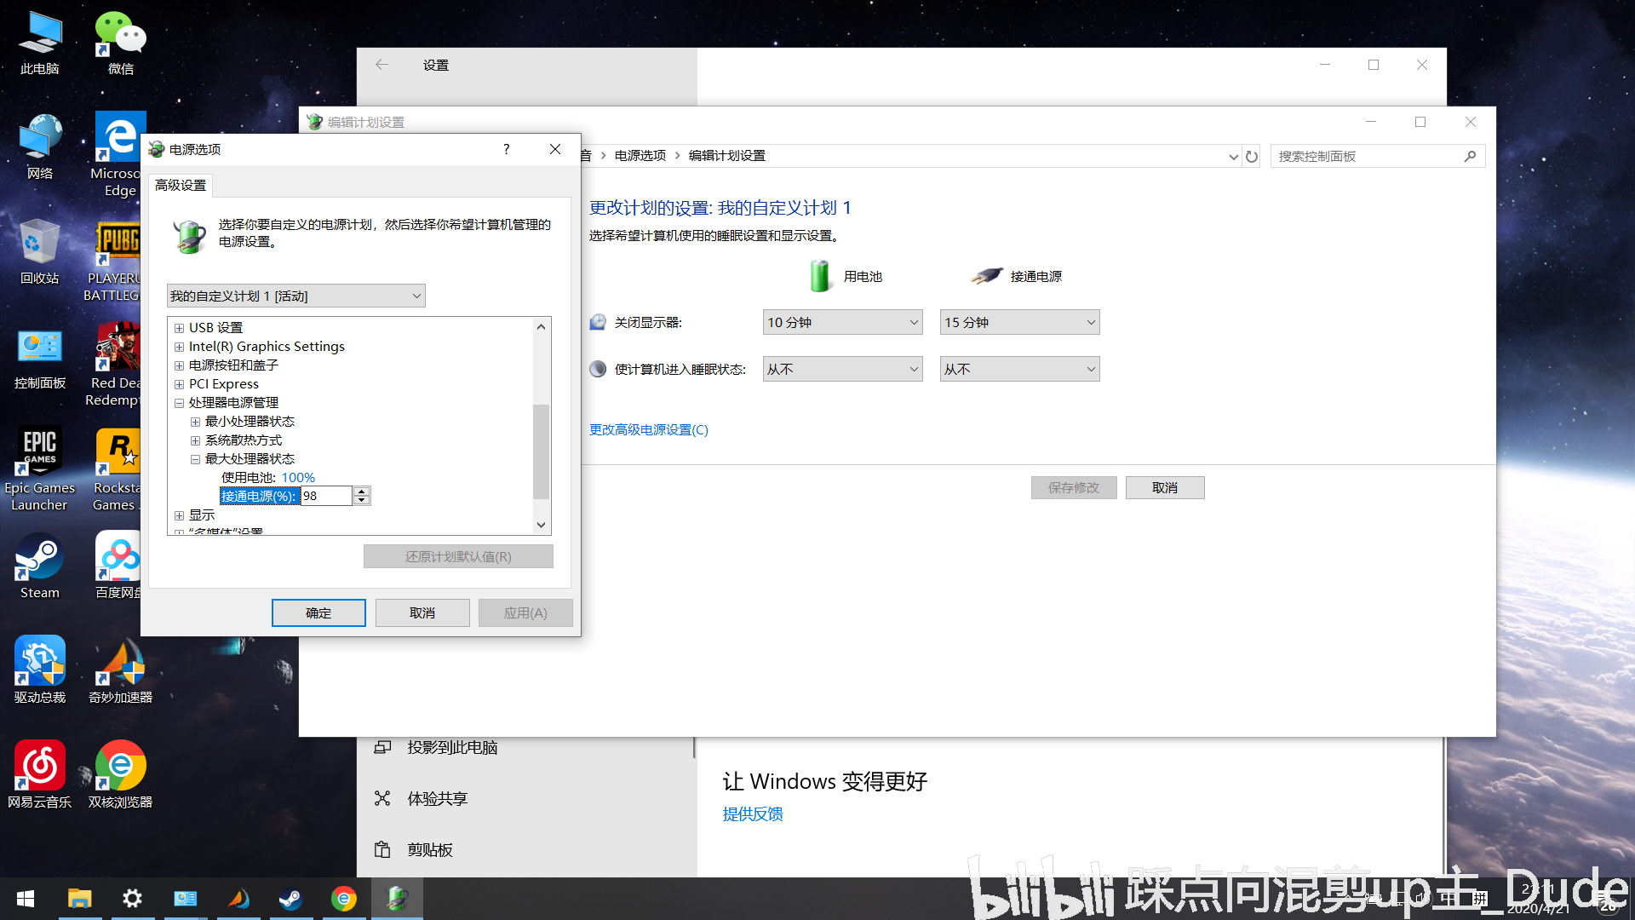Expand the 显示 tree node
Viewport: 1635px width, 920px height.
179,515
